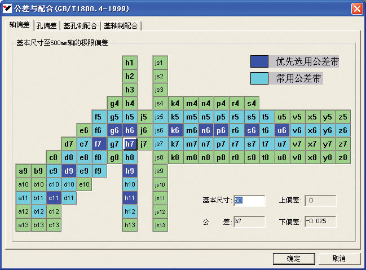Click the a9 tolerance cell
Image resolution: width=366 pixels, height=270 pixels.
pos(23,171)
